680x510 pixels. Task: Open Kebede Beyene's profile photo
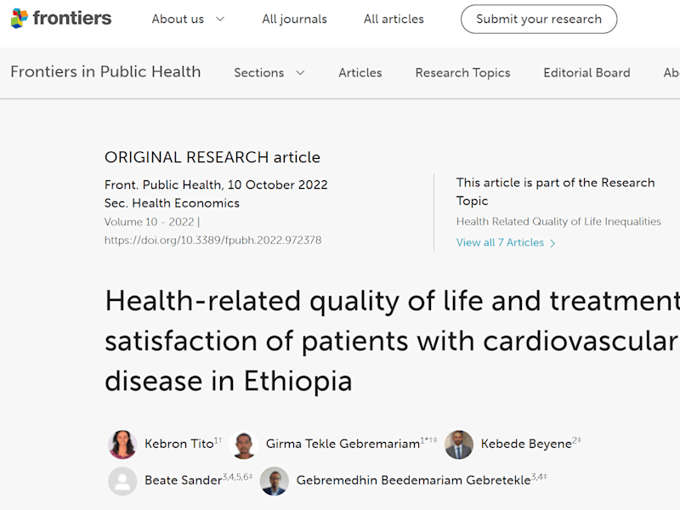(x=459, y=445)
